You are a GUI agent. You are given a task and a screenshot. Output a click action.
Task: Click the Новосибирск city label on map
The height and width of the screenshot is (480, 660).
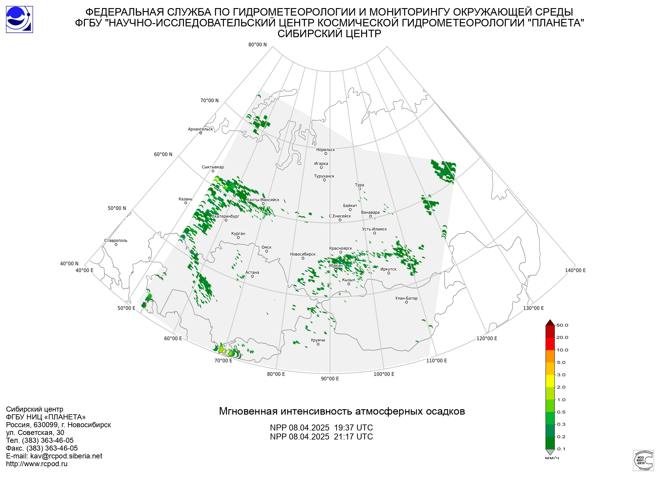point(303,254)
